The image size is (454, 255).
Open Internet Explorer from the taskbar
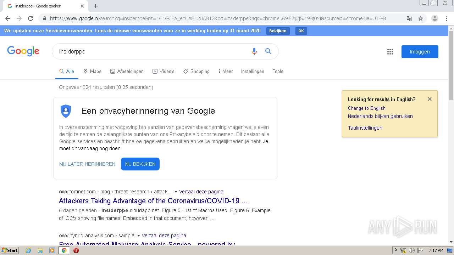(28, 250)
